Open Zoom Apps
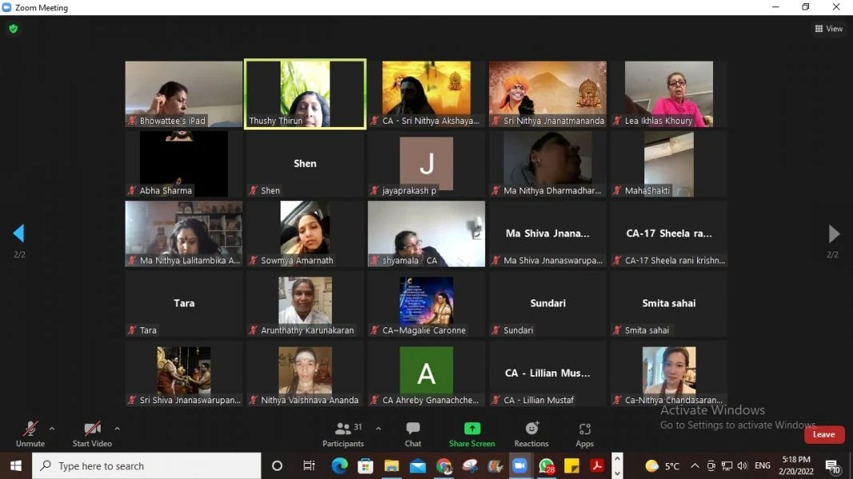Image resolution: width=853 pixels, height=479 pixels. click(x=585, y=434)
